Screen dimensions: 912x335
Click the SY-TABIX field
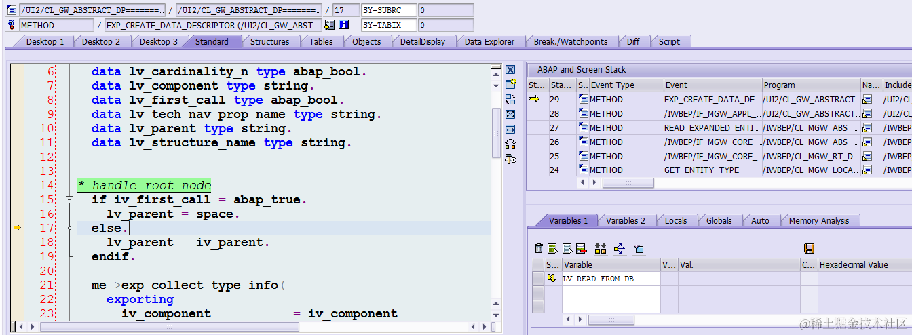(387, 25)
